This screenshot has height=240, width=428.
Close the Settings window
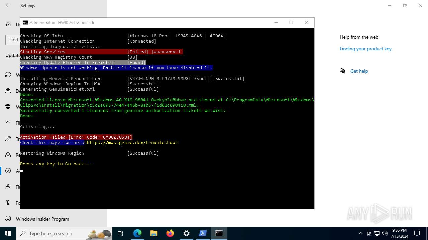[420, 5]
